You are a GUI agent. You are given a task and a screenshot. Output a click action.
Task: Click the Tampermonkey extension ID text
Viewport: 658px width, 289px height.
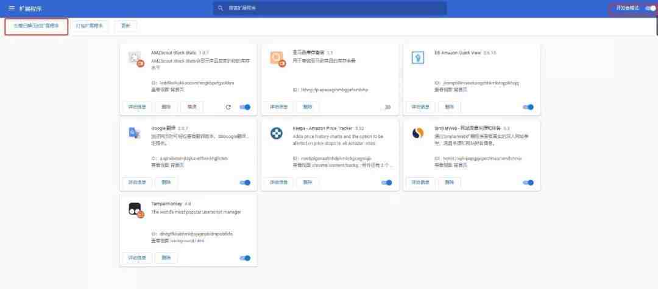[192, 234]
